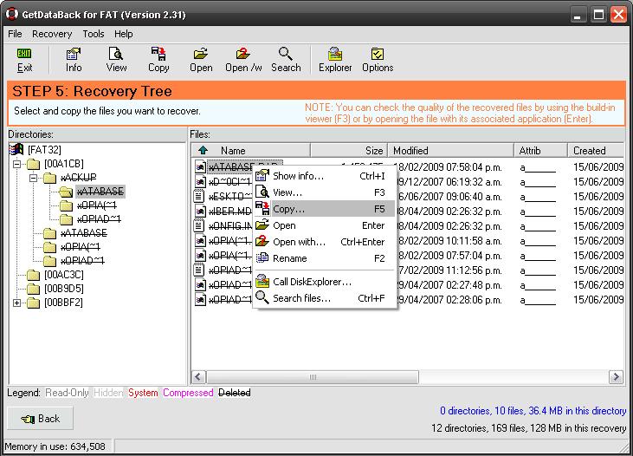Click the System legend label
This screenshot has height=456, width=633.
pyautogui.click(x=143, y=393)
